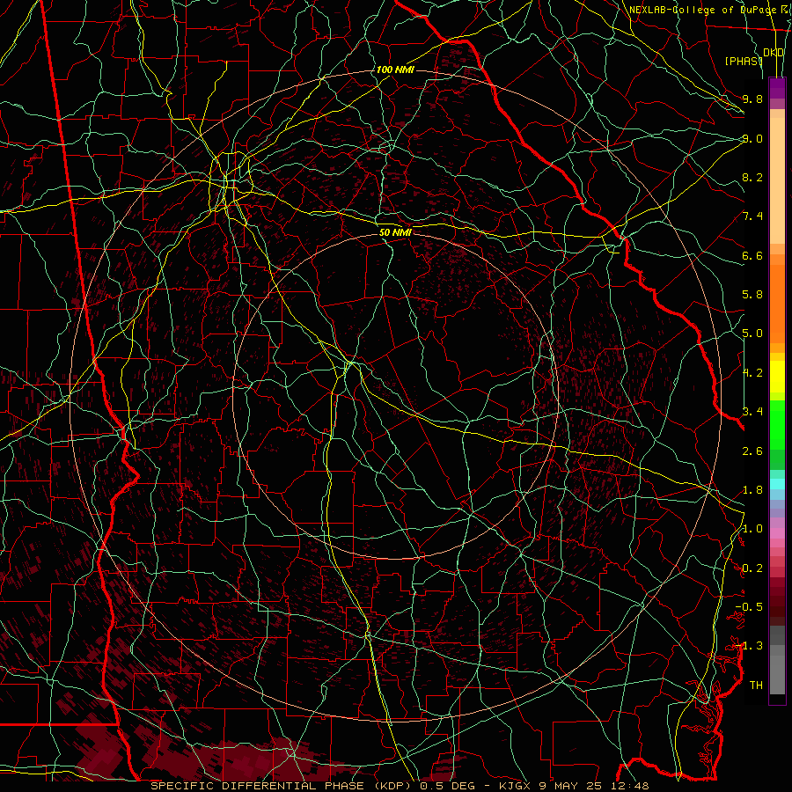This screenshot has width=792, height=792.
Task: Click the DKD product label
Action: (x=774, y=53)
